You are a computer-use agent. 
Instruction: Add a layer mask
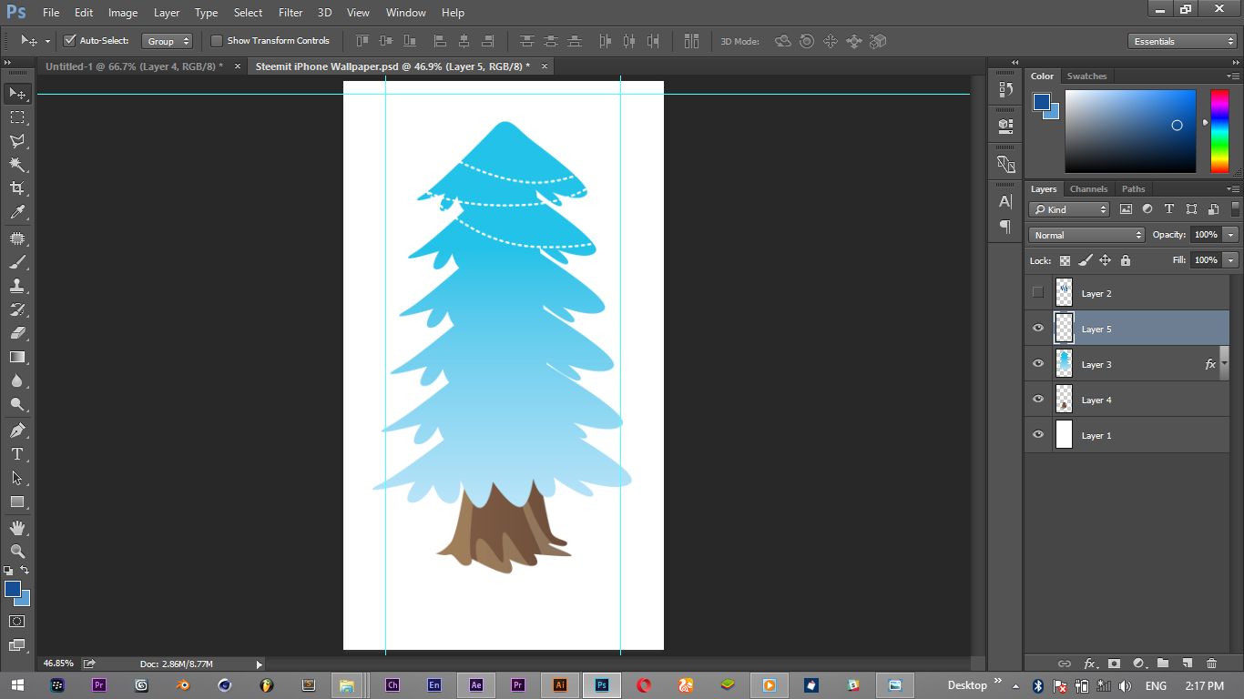[1113, 664]
